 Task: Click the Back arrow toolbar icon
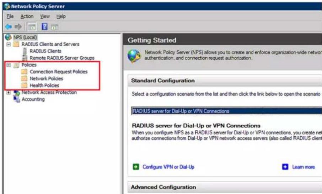pos(9,27)
